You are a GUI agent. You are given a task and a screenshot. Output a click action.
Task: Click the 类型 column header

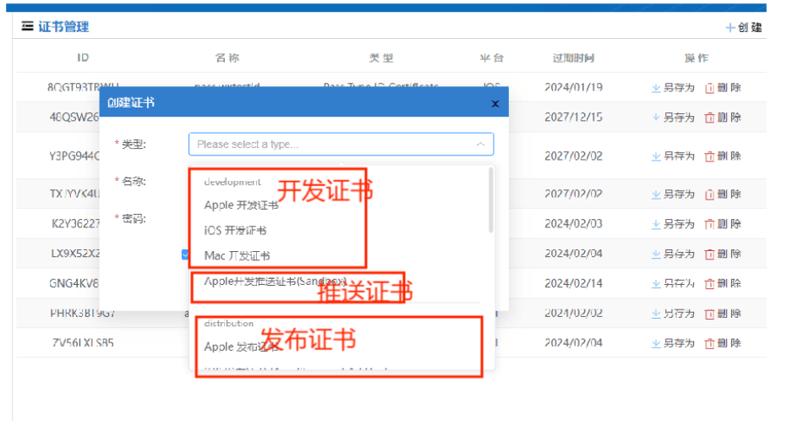click(x=381, y=57)
